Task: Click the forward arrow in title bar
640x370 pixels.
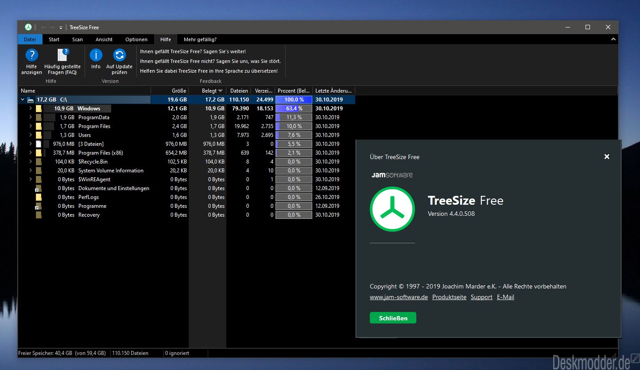Action: [52, 27]
